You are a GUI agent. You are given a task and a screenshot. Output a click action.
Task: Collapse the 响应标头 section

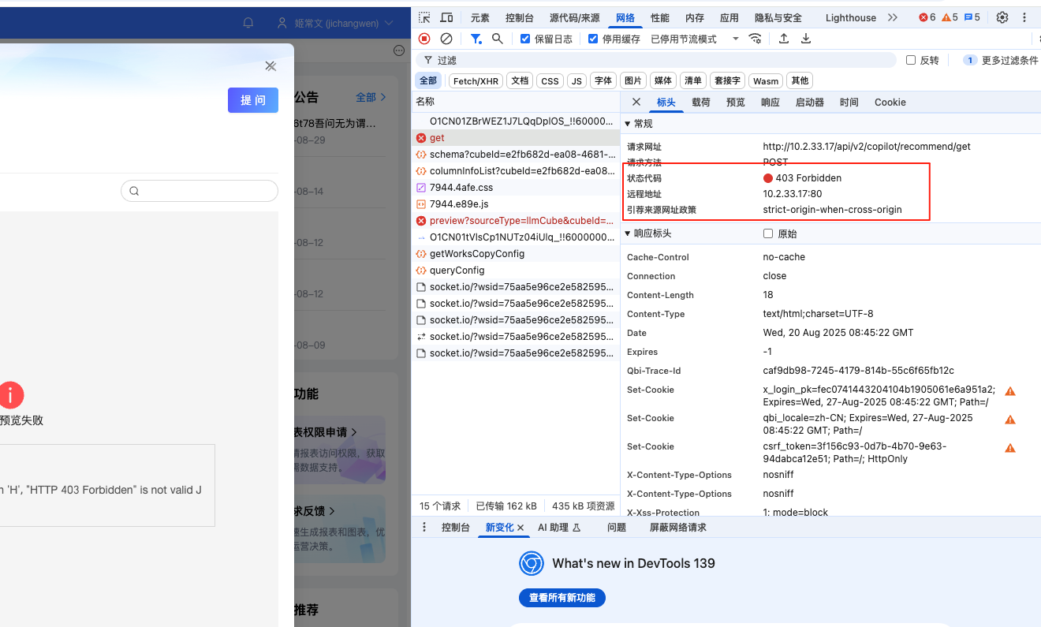(628, 234)
